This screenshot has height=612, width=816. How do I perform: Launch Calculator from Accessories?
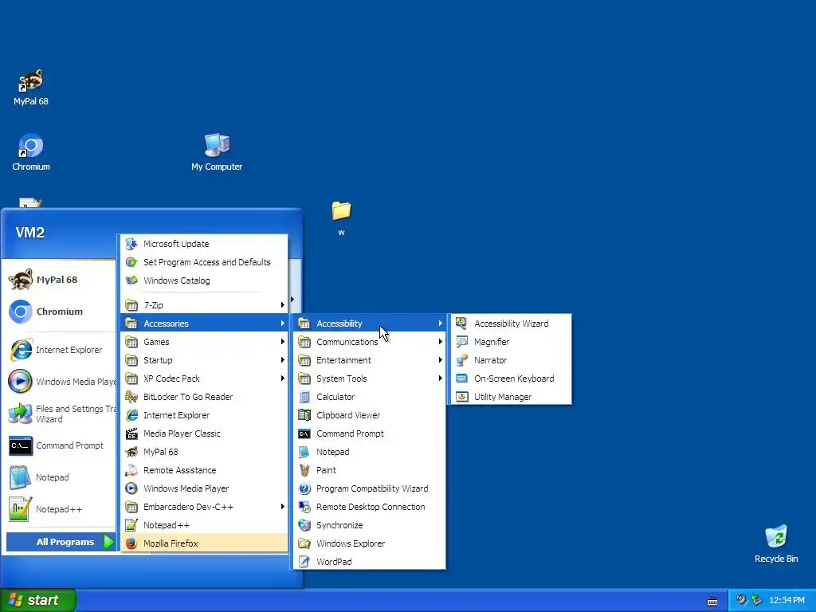click(370, 397)
